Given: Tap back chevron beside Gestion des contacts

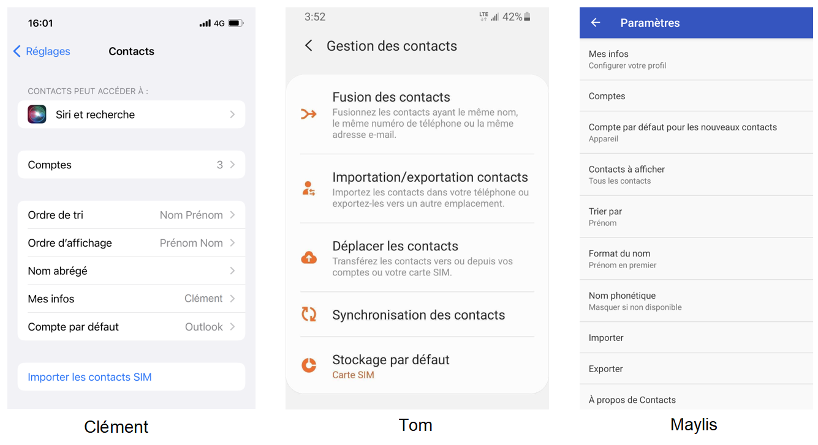Looking at the screenshot, I should click(309, 46).
